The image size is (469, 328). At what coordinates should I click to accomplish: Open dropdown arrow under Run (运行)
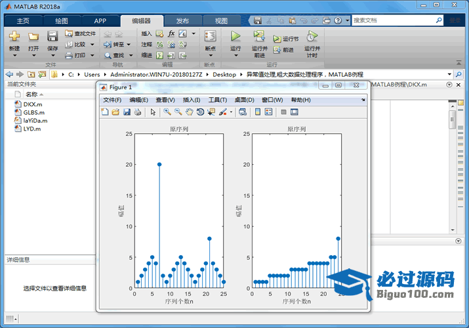pos(235,56)
